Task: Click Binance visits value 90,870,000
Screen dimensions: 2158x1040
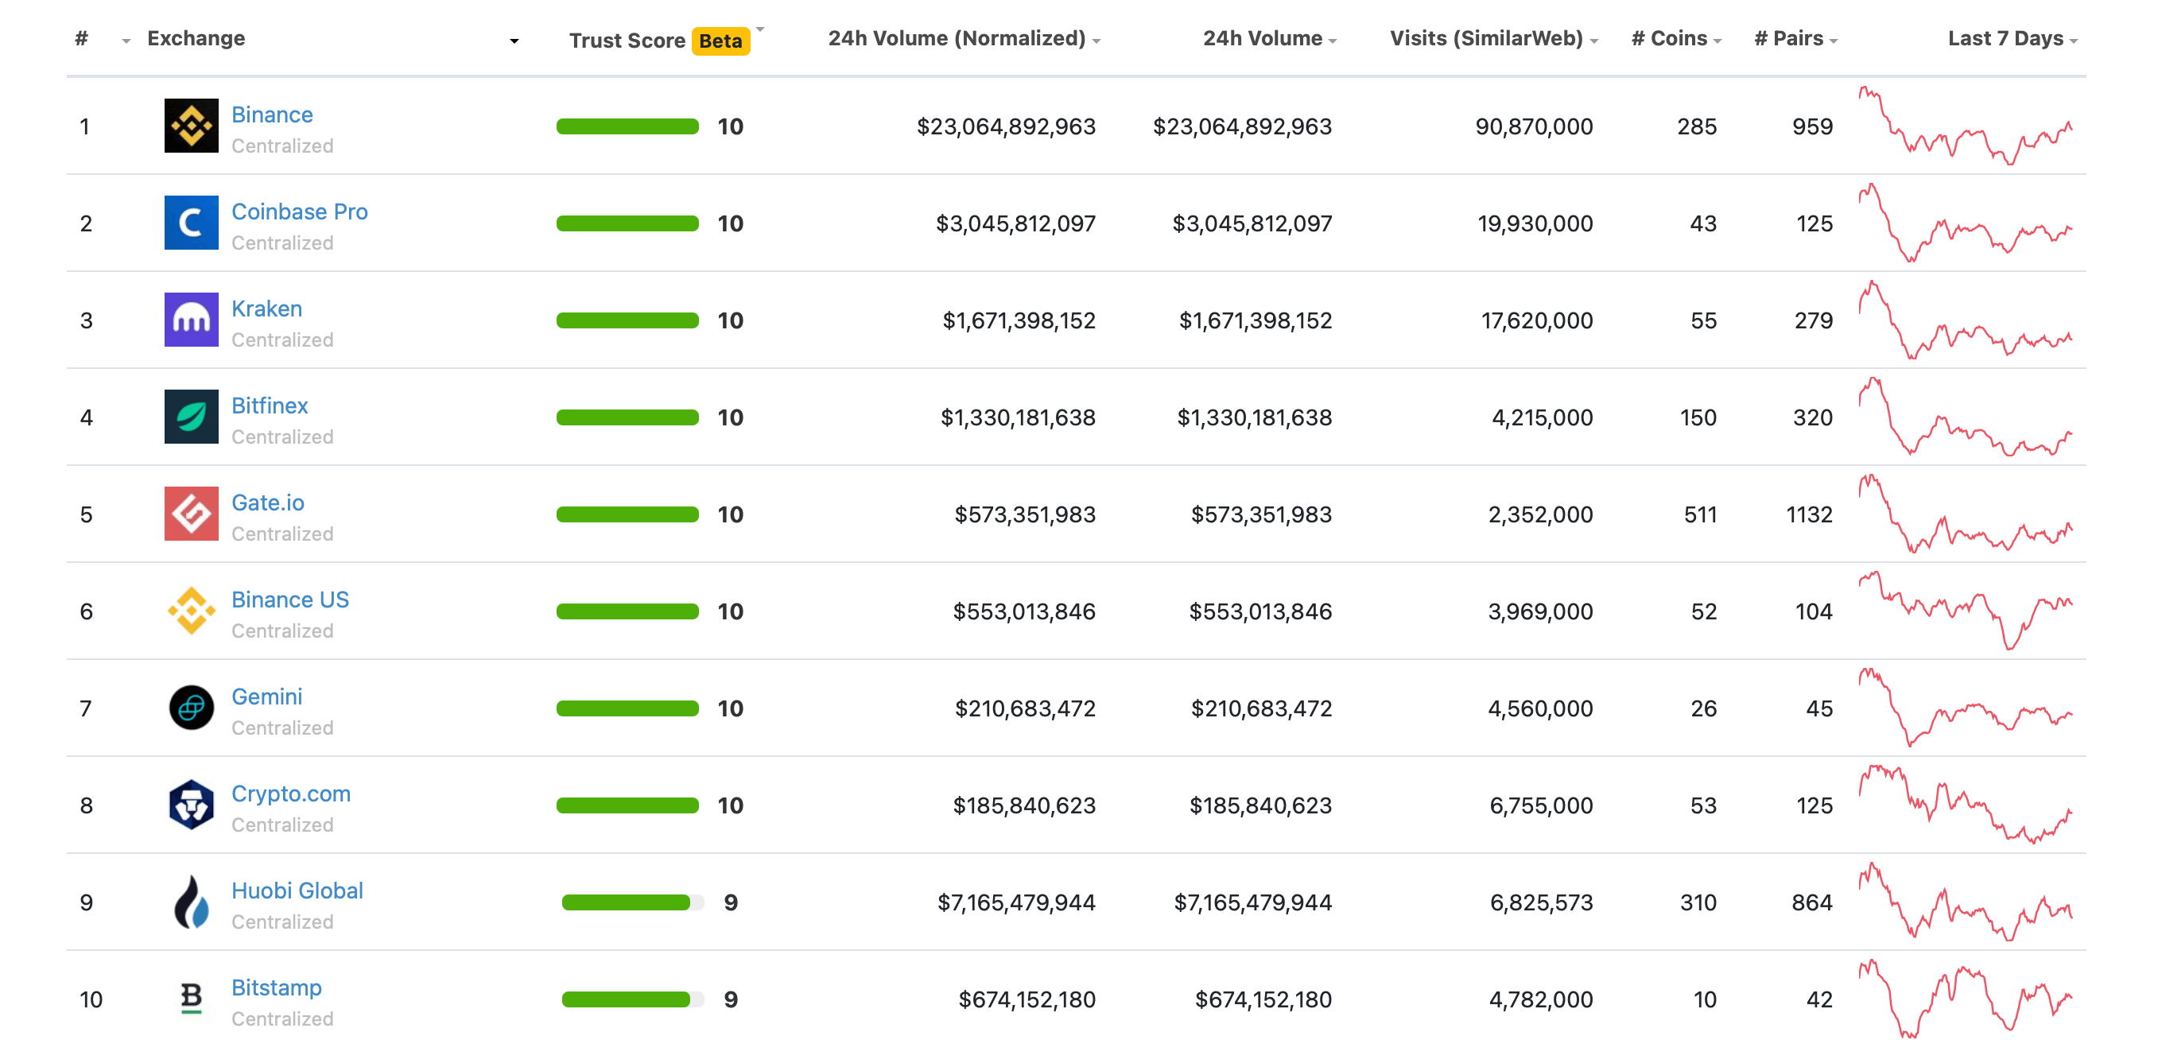Action: pos(1534,126)
